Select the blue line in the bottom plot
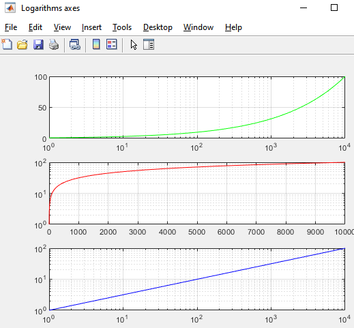 click(x=197, y=279)
